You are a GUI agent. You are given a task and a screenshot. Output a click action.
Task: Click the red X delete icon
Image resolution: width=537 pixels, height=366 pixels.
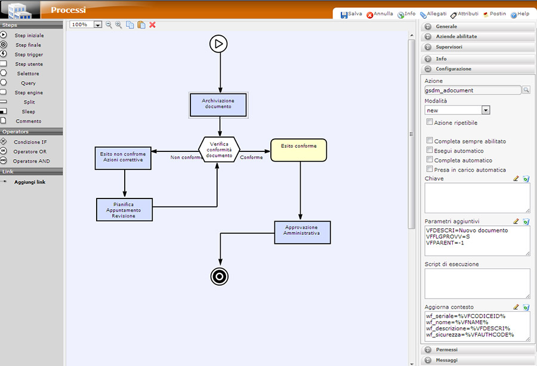[x=152, y=25]
